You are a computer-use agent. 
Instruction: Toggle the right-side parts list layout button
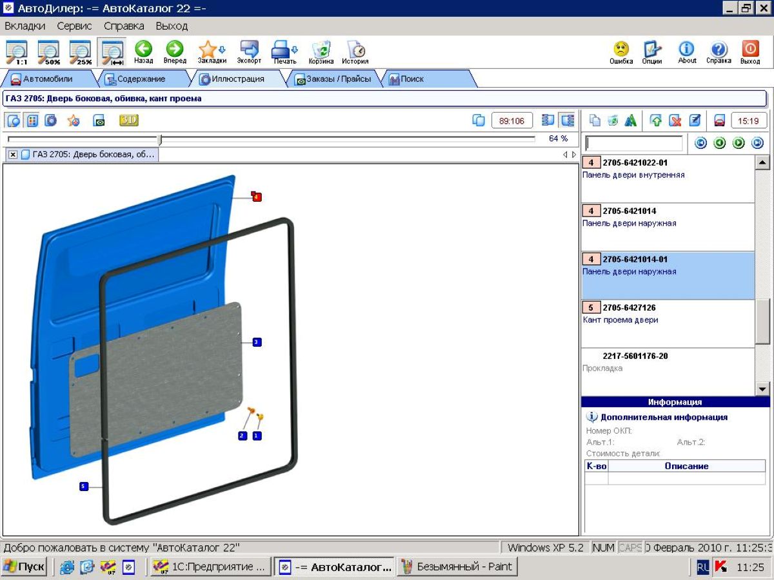click(568, 121)
